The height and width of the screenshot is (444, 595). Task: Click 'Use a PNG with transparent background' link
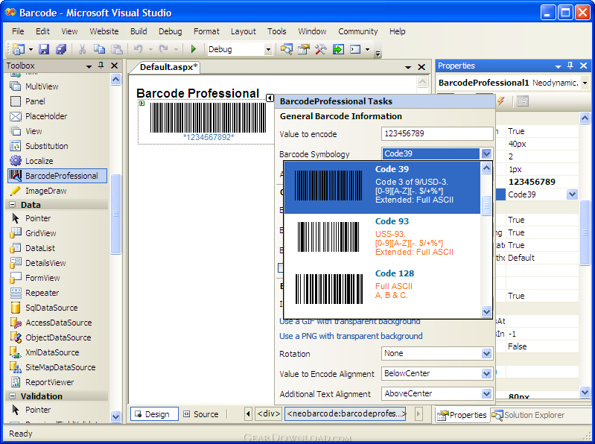click(x=351, y=336)
